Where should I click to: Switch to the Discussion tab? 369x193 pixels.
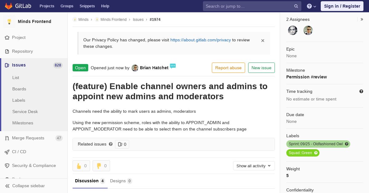click(90, 181)
